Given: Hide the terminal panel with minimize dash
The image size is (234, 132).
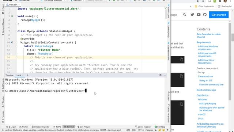Looking at the screenshot, I should pos(165,75).
